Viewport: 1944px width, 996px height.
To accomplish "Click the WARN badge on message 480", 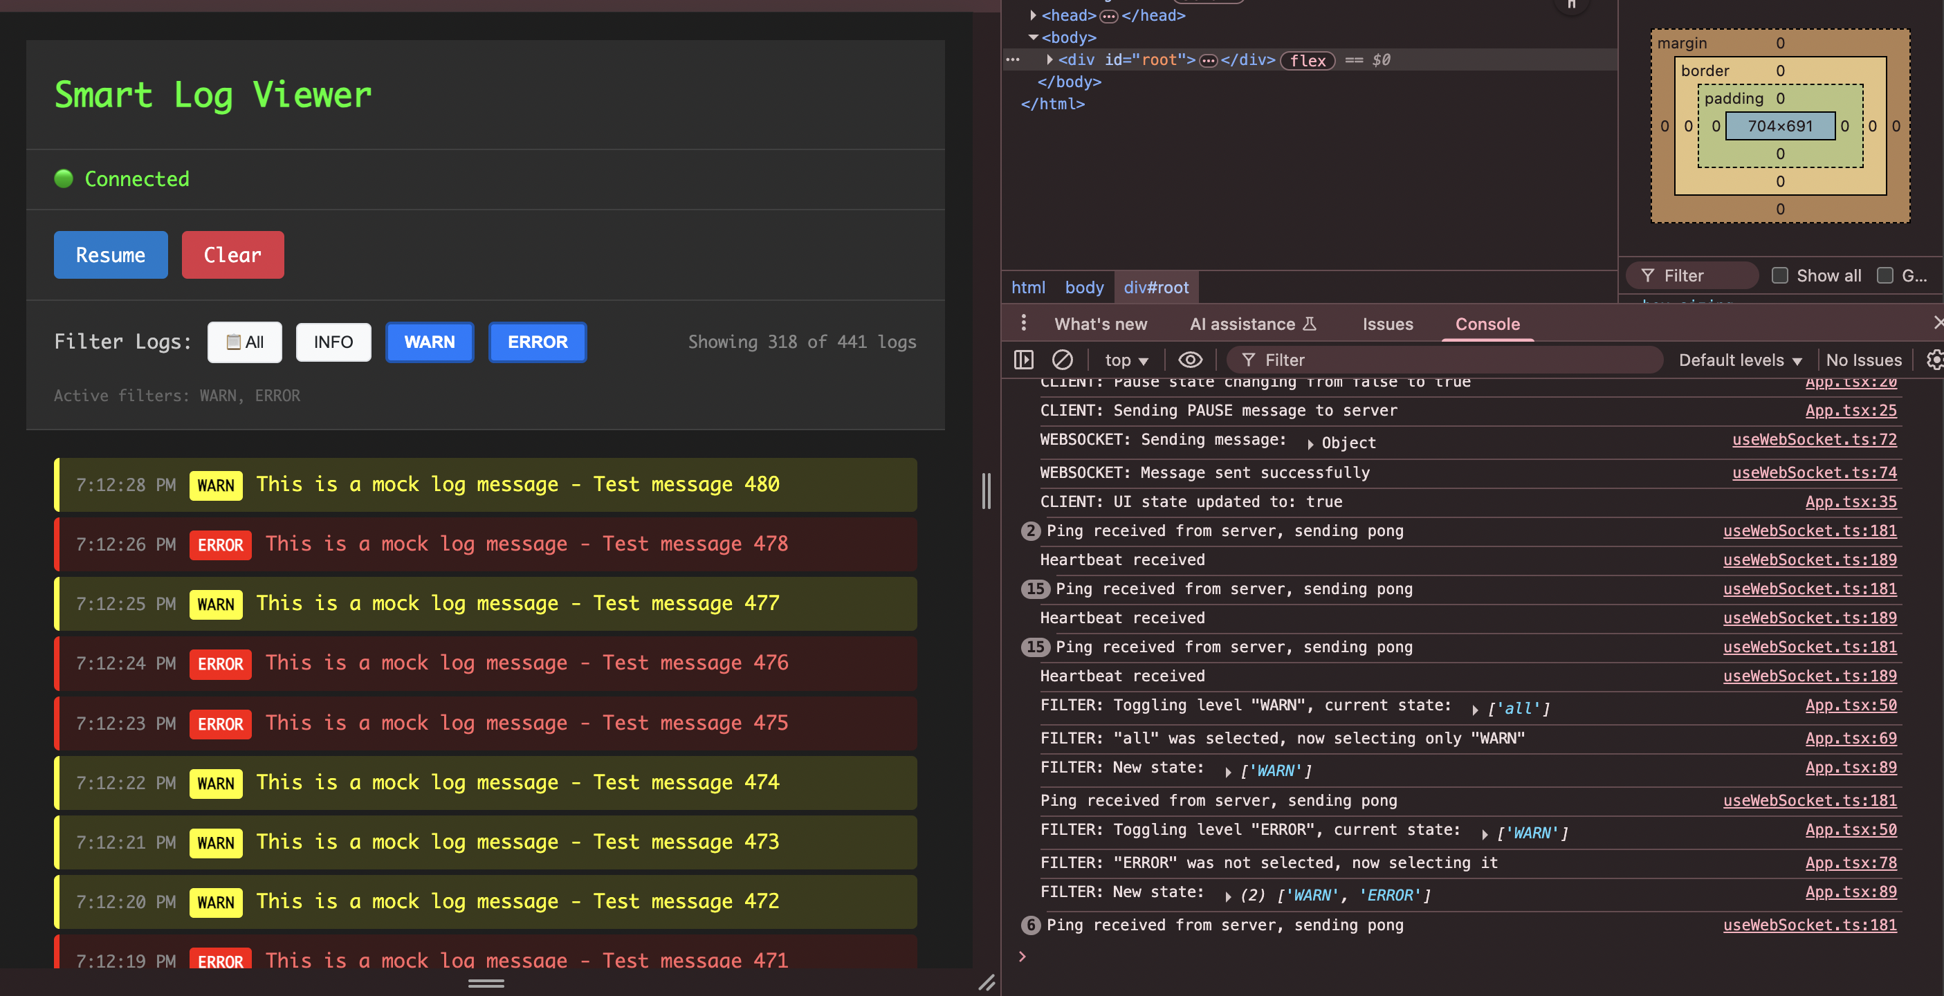I will click(216, 485).
